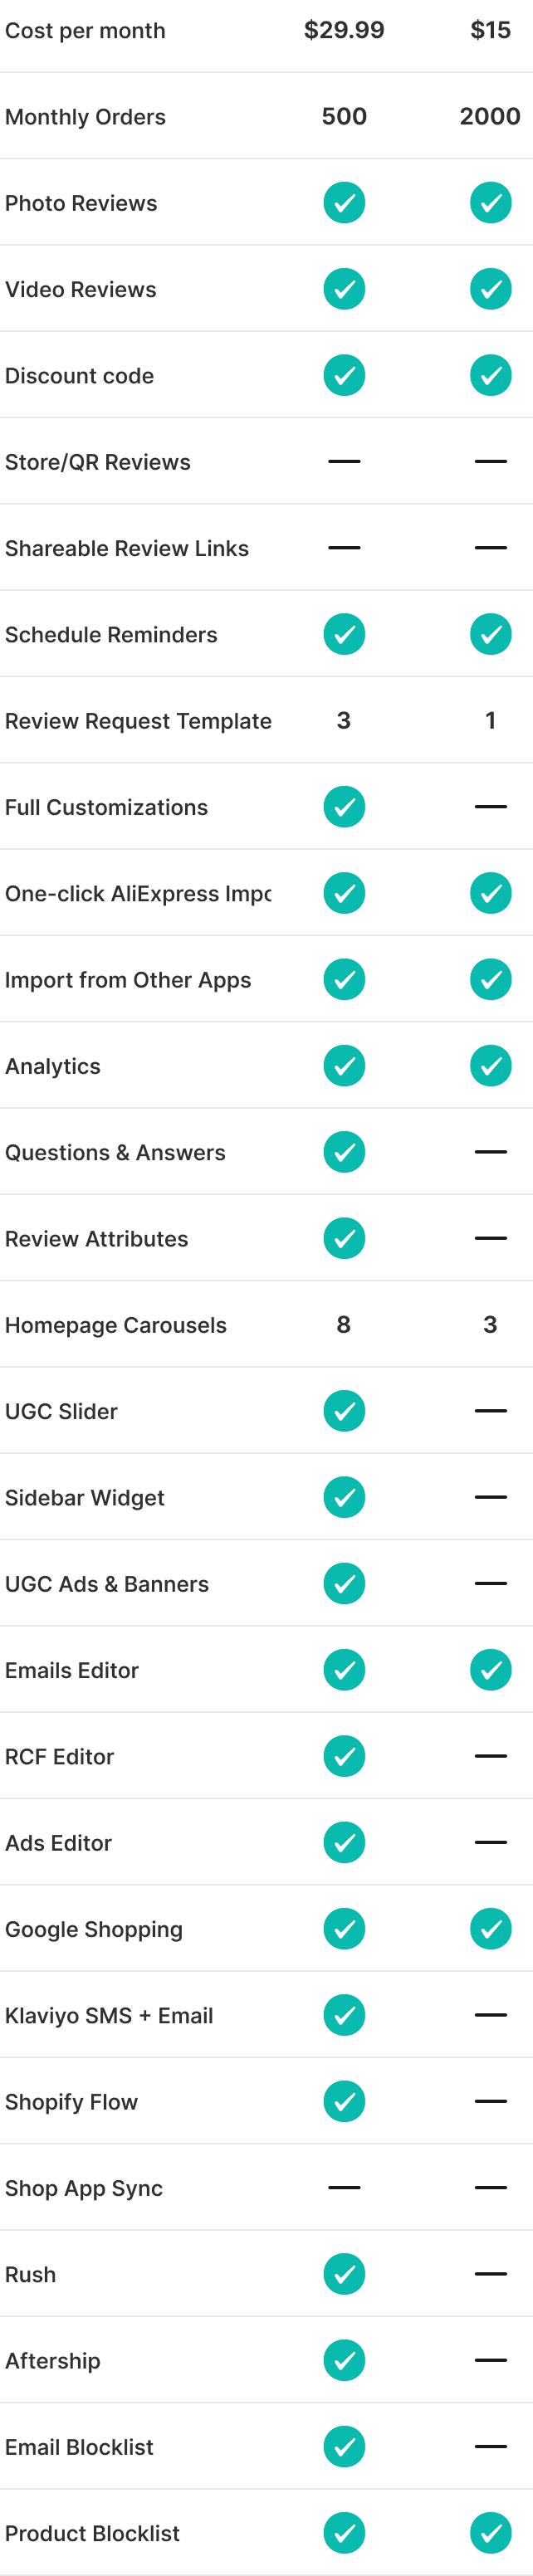533x2576 pixels.
Task: Click the $15 plan dash for Questions & Answers
Action: pos(490,1152)
